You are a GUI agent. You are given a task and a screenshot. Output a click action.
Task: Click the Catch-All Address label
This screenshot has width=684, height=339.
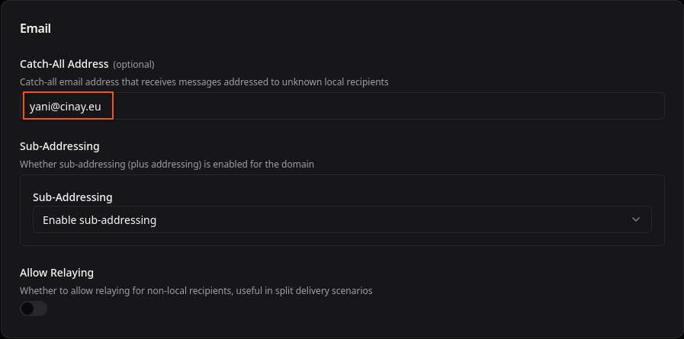coord(65,64)
